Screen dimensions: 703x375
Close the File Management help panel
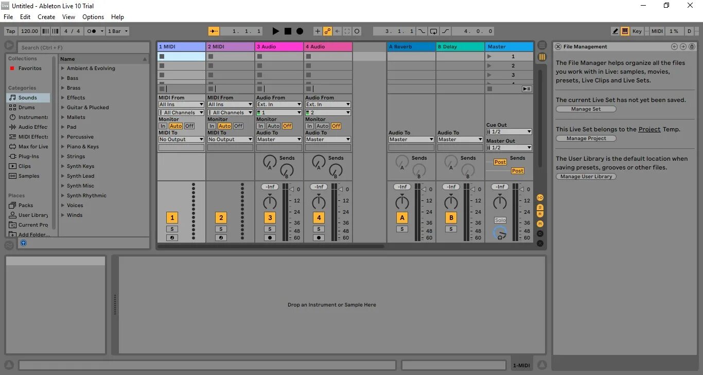(x=557, y=46)
